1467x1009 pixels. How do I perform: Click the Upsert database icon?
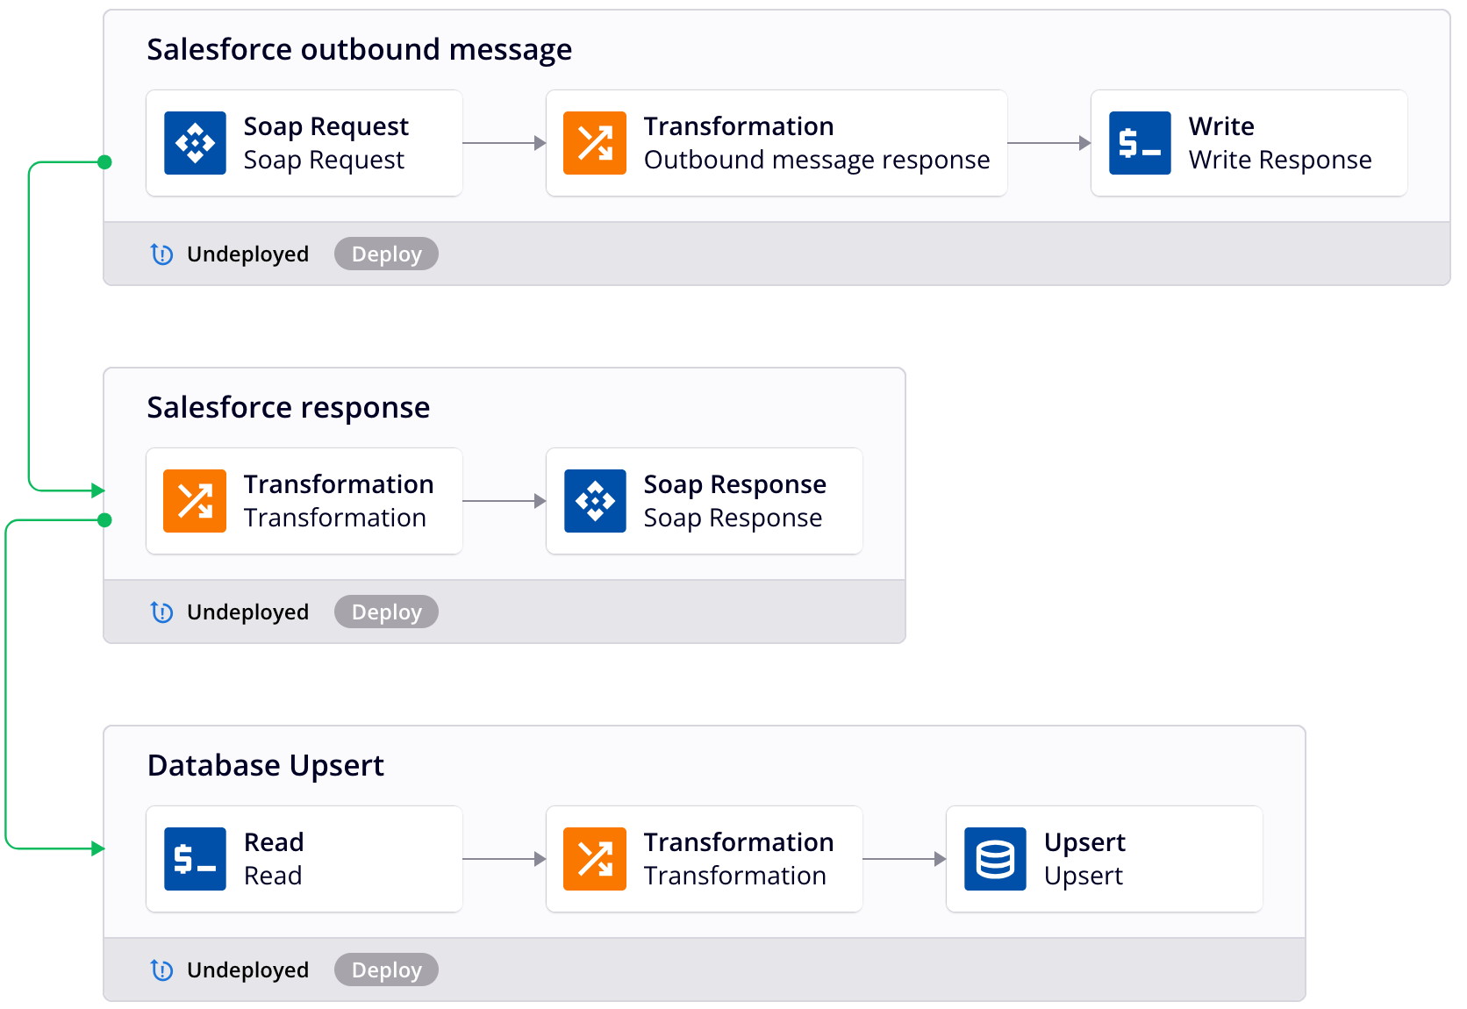point(995,859)
